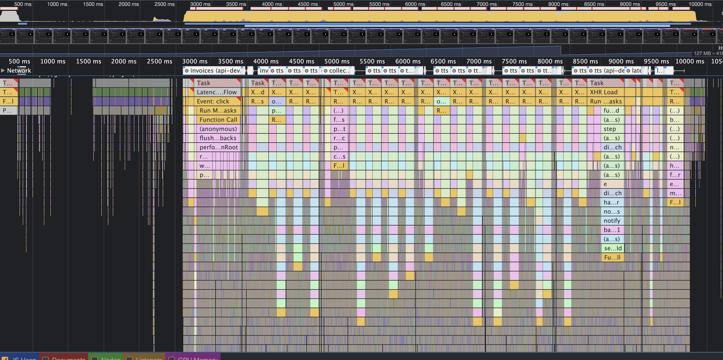Click the gear icon on collec.. request
The height and width of the screenshot is (360, 723).
pos(326,71)
